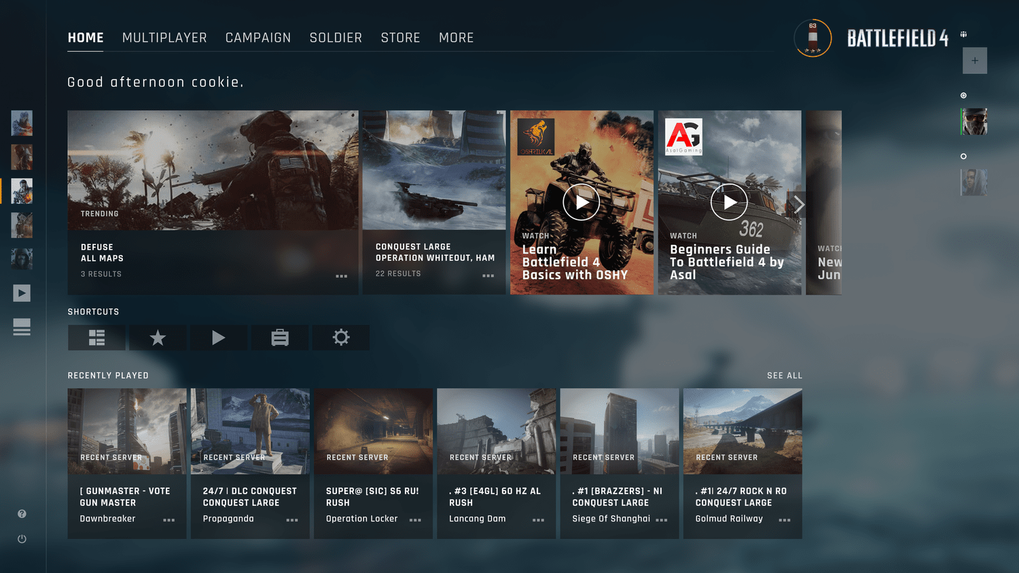Open the Rock N Ro Golmud Railway server card
1019x573 pixels.
click(x=743, y=464)
